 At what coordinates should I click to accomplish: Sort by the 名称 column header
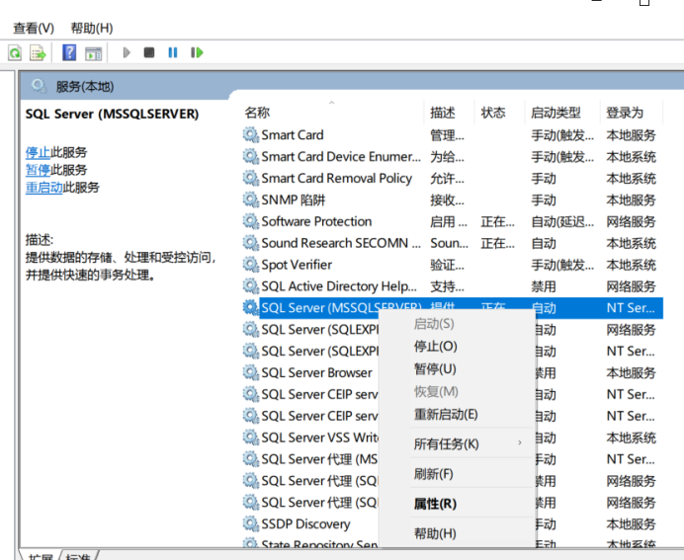coord(257,113)
